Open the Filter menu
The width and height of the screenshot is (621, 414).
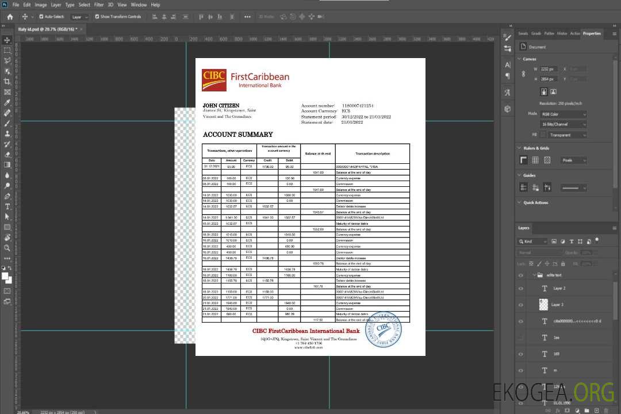click(x=99, y=5)
